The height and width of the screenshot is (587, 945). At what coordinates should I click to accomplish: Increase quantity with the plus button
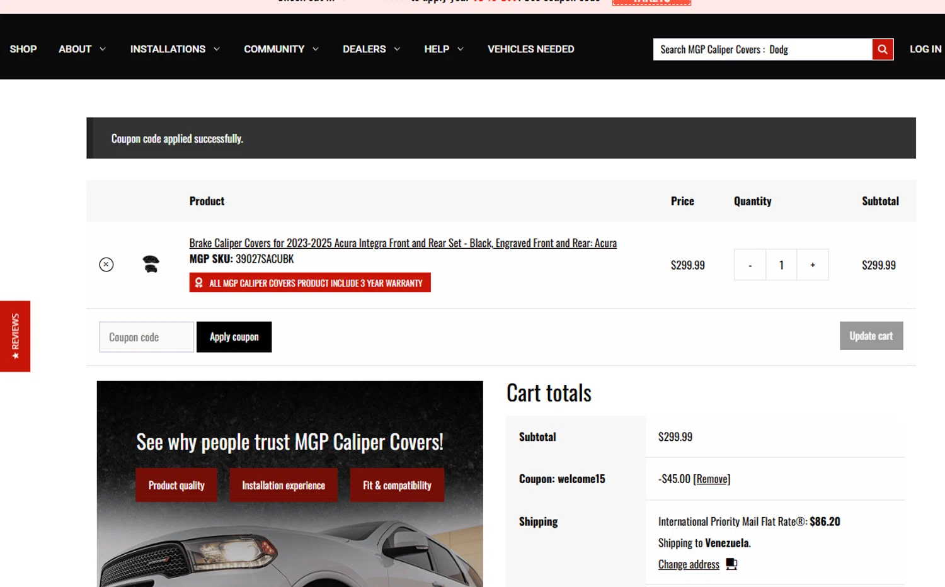click(x=813, y=265)
